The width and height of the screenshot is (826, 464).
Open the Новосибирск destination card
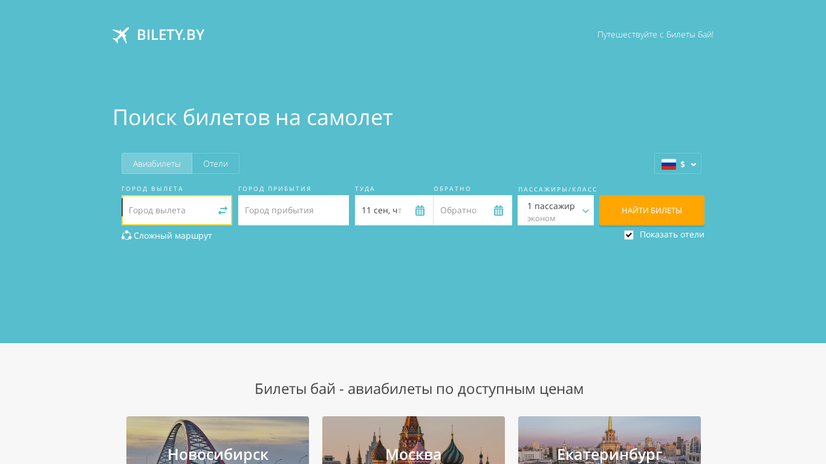point(218,440)
